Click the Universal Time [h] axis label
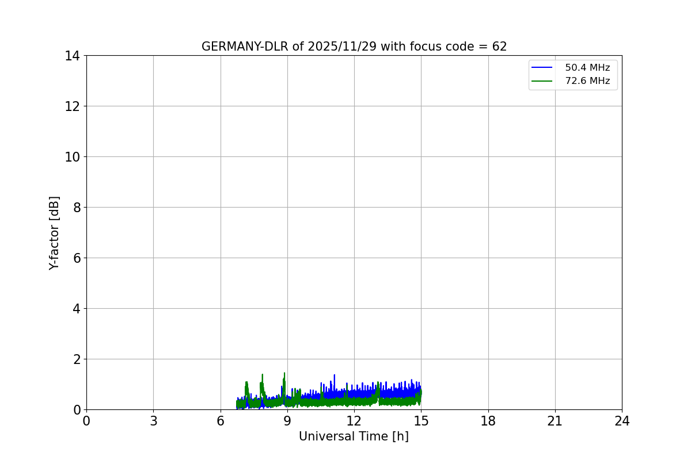The height and width of the screenshot is (460, 691). point(354,436)
